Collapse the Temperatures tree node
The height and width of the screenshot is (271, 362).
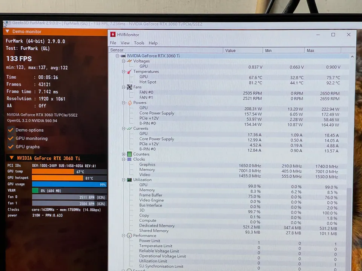coord(124,72)
